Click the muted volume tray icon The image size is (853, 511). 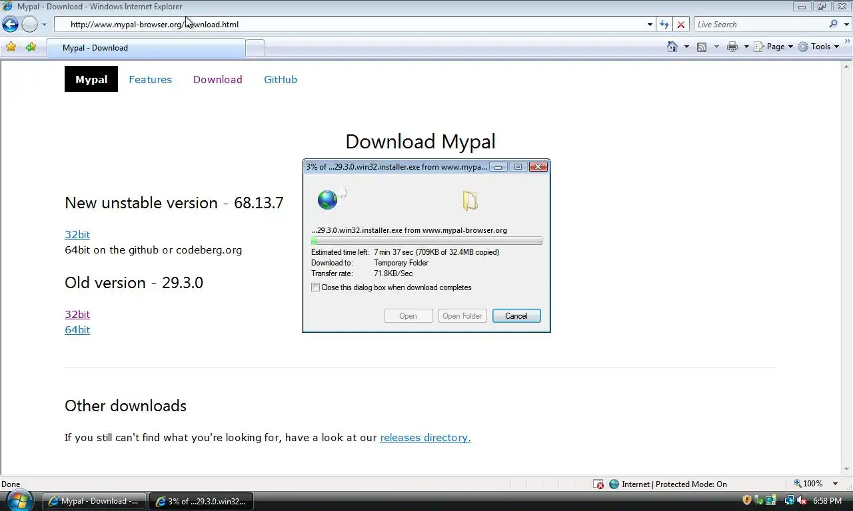[802, 500]
